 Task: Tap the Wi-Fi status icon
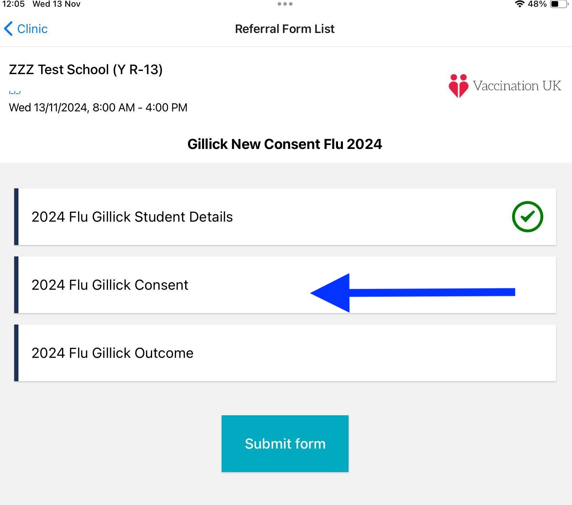pos(520,4)
